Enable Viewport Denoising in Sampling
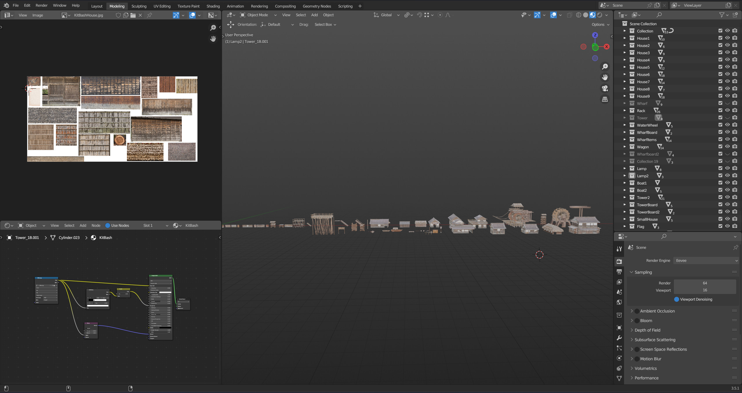The height and width of the screenshot is (393, 742). tap(676, 299)
